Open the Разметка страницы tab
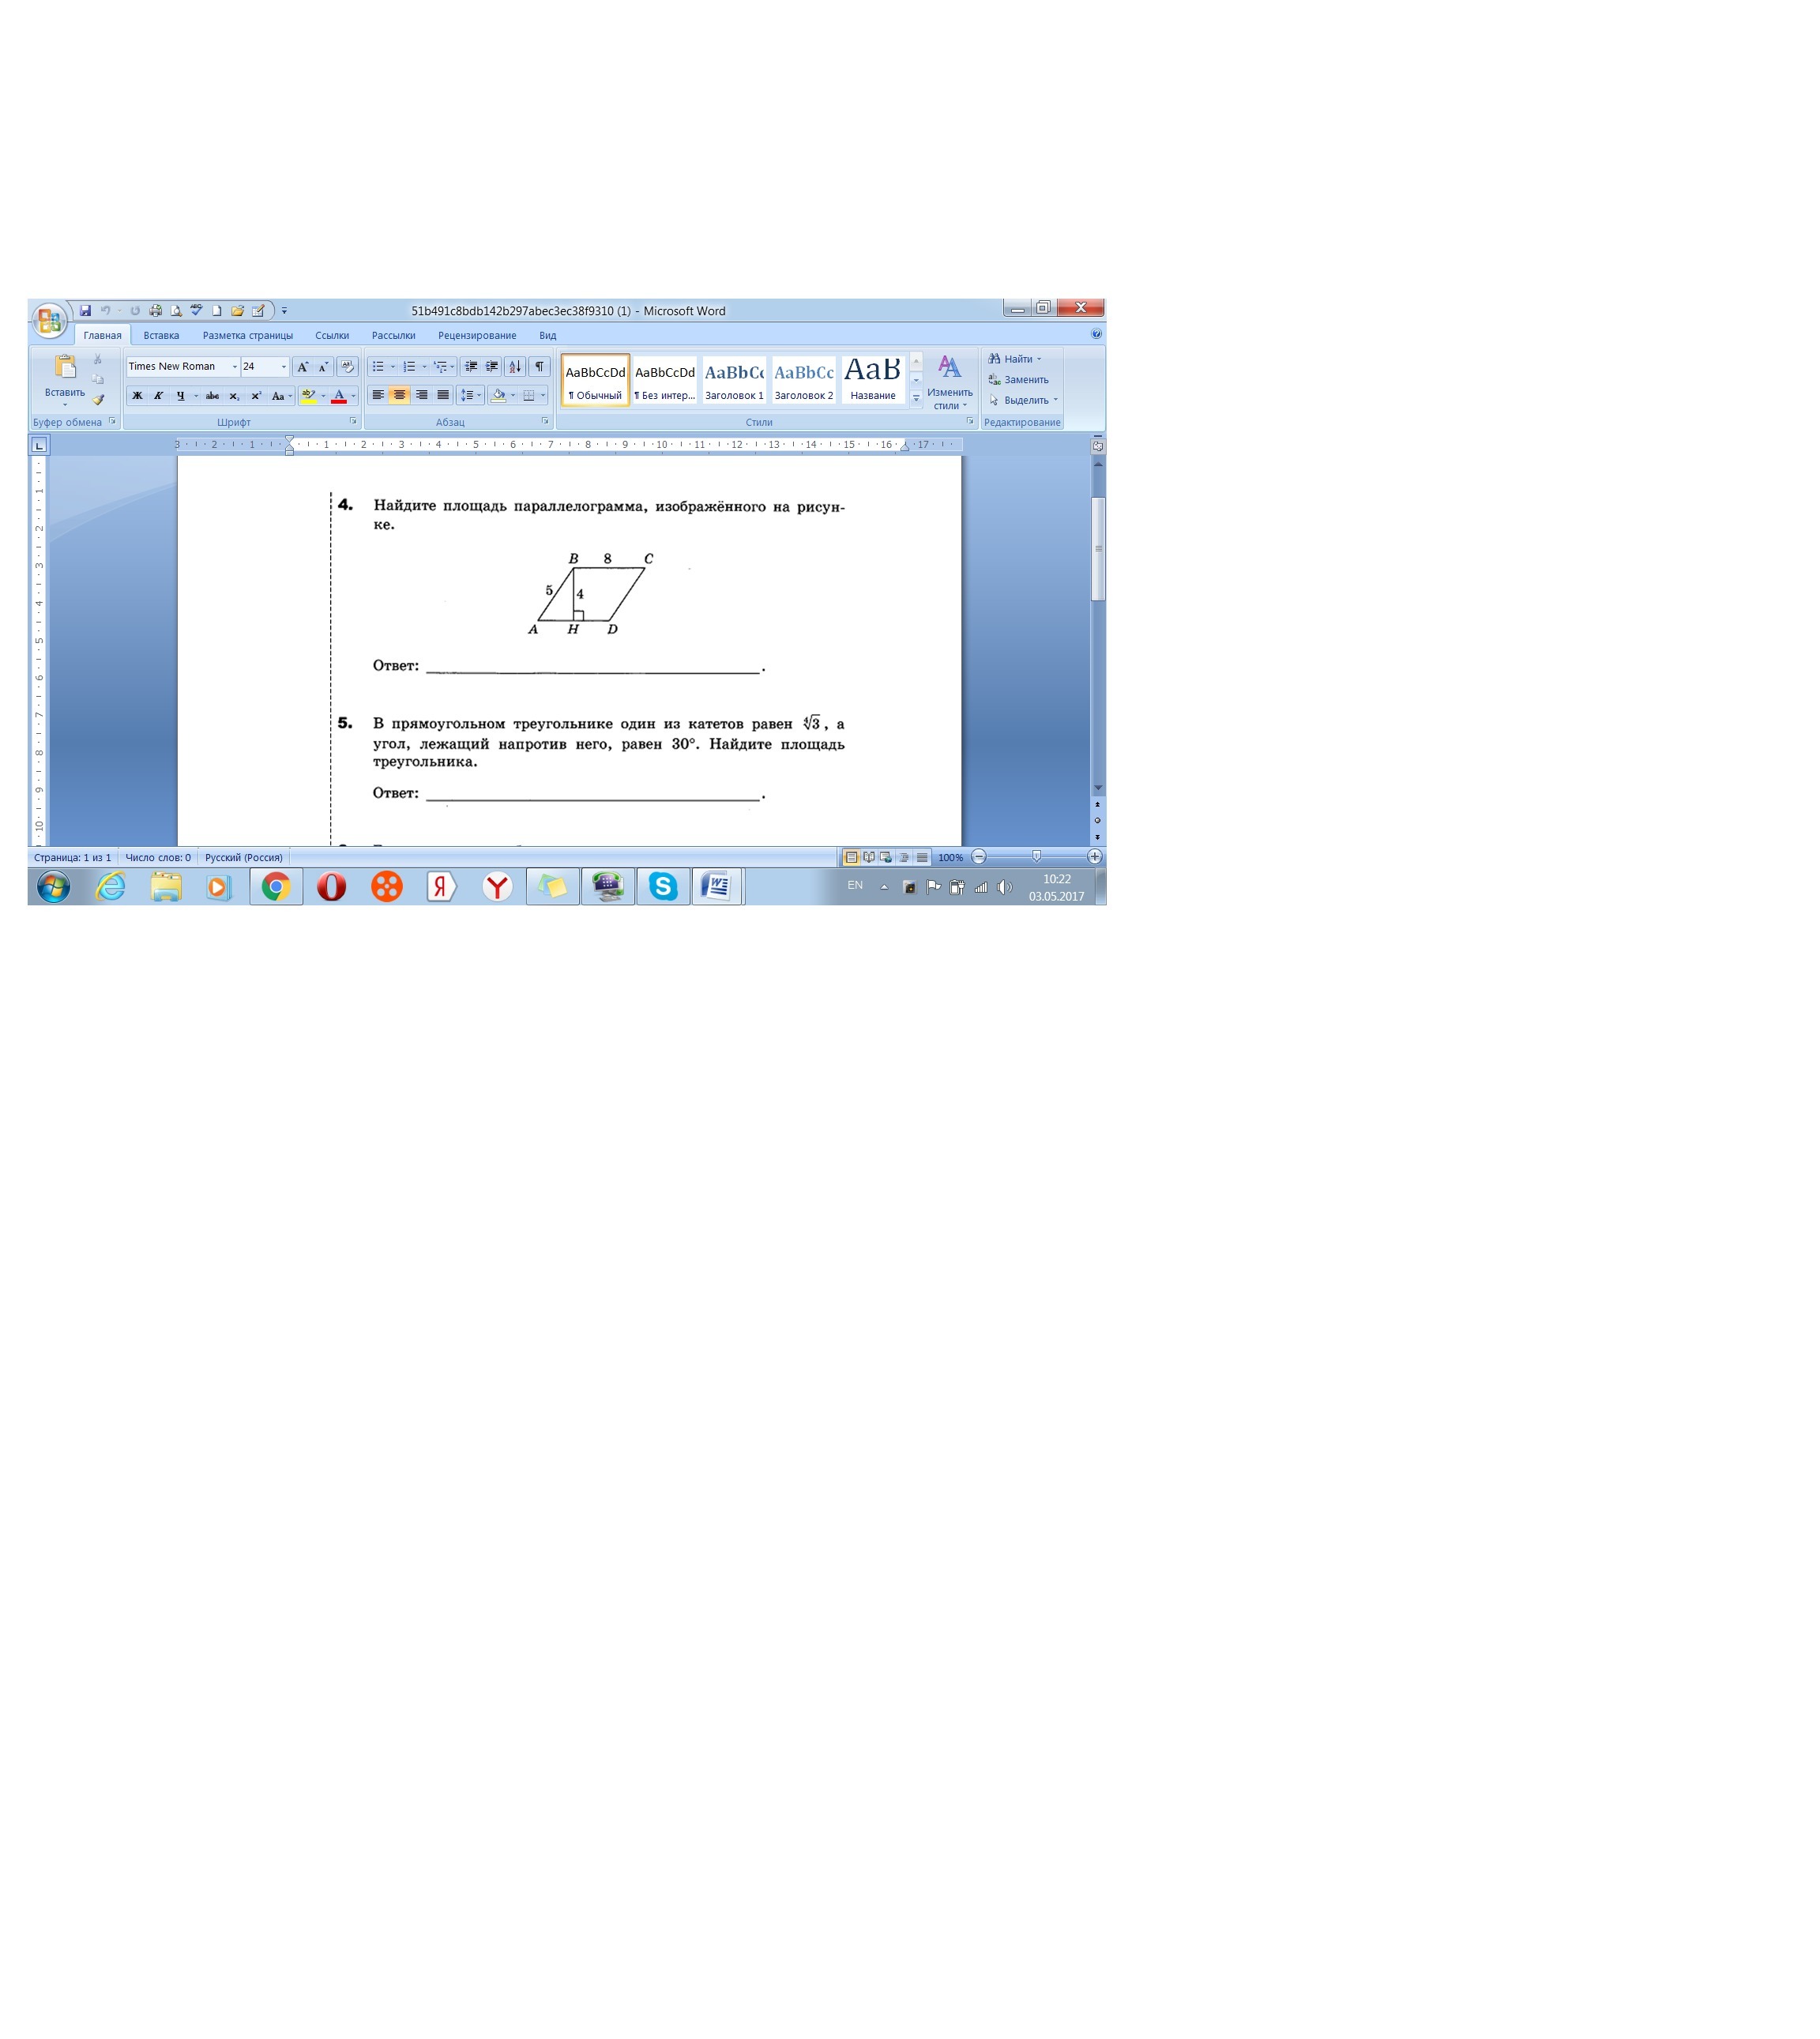1820x2039 pixels. point(247,336)
